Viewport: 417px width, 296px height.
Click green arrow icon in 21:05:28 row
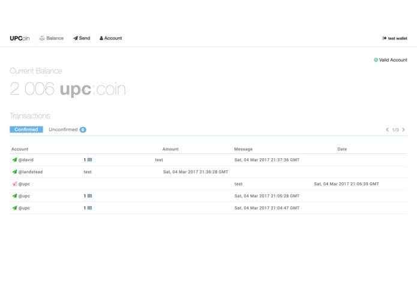click(x=14, y=196)
